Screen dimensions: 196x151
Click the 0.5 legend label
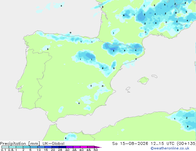[11, 150]
